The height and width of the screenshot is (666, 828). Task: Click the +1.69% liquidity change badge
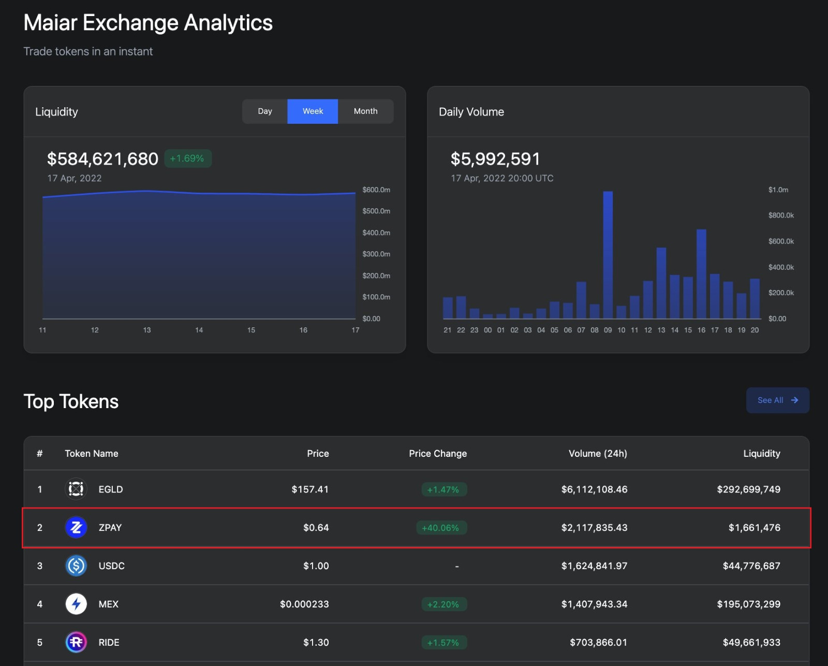pos(187,158)
